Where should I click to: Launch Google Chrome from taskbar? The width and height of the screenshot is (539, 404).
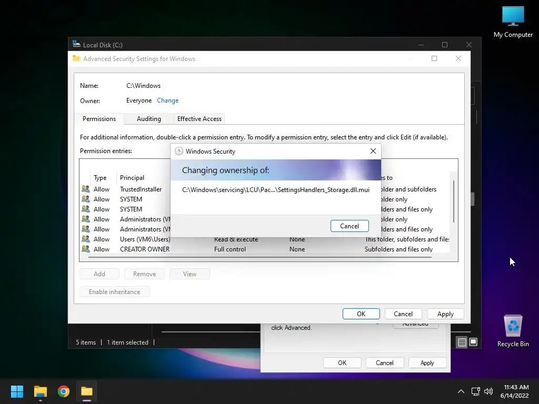click(x=64, y=391)
